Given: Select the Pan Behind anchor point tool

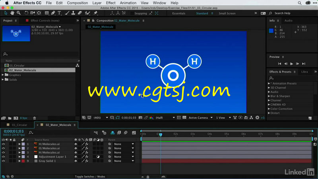Looking at the screenshot, I should tap(39, 13).
